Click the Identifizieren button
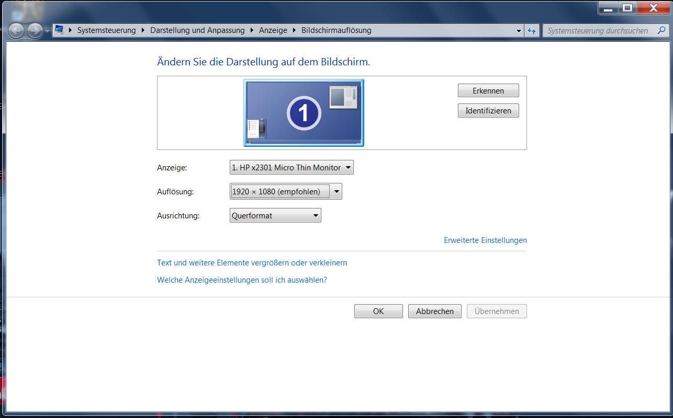 (488, 111)
